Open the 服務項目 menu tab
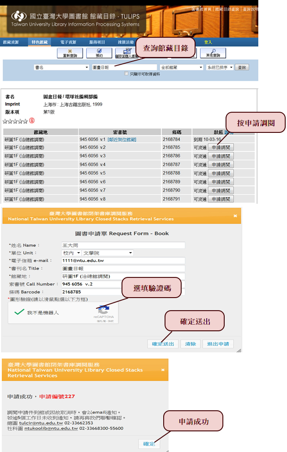 point(97,42)
